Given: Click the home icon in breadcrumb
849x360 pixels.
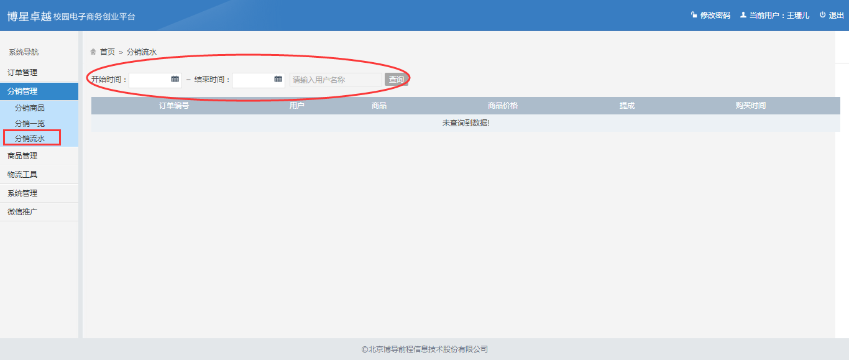Looking at the screenshot, I should pos(93,52).
